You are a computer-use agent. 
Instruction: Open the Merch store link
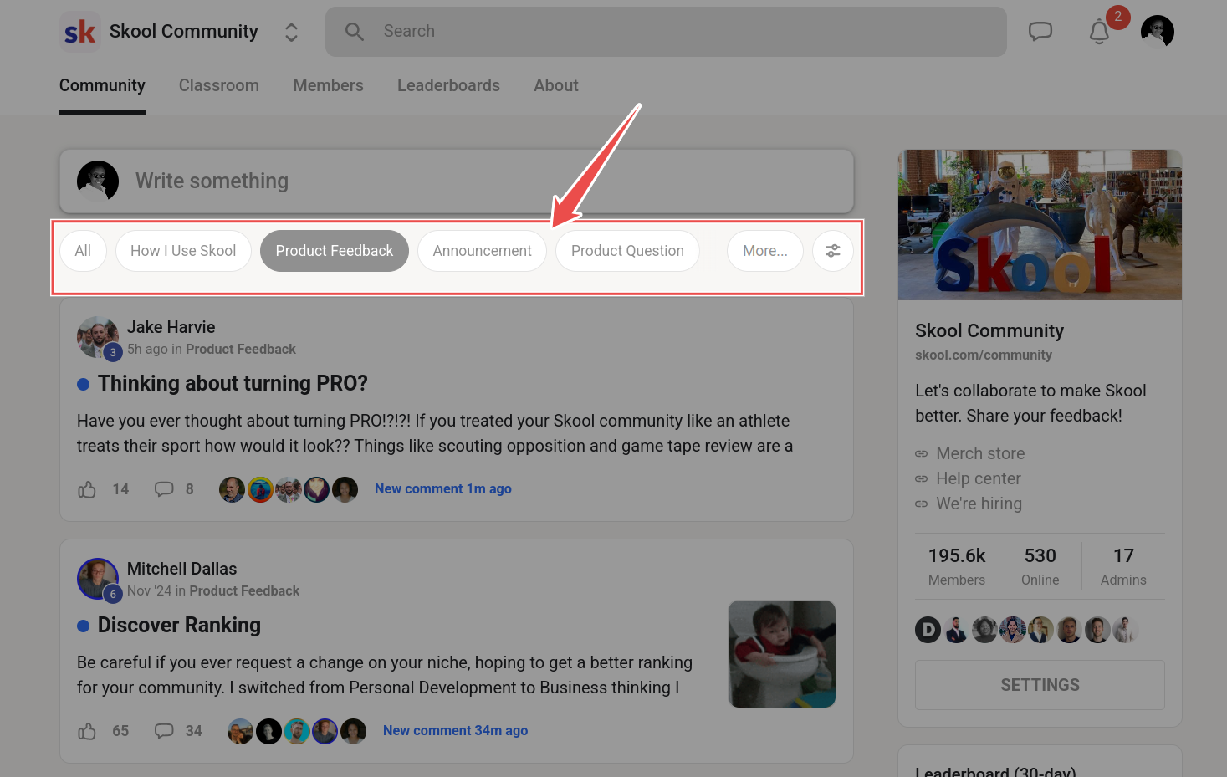[x=980, y=453]
